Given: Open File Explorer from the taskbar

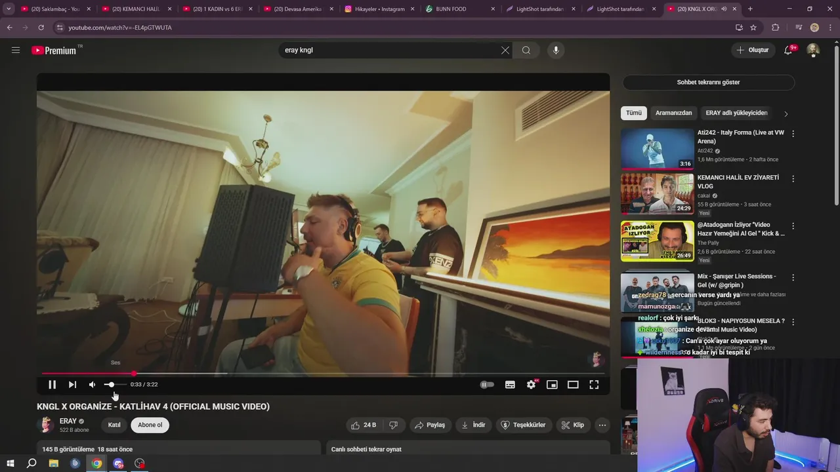Looking at the screenshot, I should tap(54, 463).
